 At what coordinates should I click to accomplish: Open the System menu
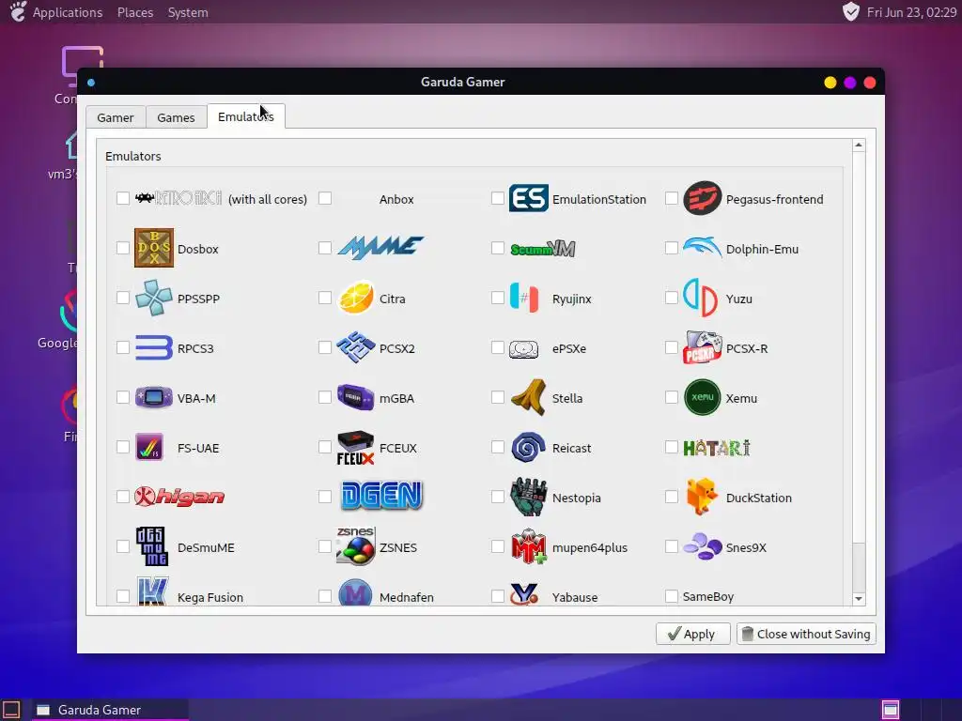tap(188, 12)
